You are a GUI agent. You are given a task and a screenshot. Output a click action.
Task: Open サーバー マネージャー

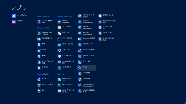click(87, 62)
